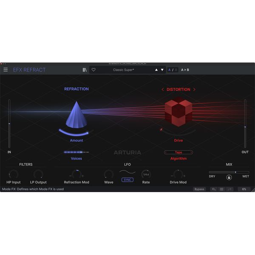Click the WET label
255x255 pixels.
(246, 176)
